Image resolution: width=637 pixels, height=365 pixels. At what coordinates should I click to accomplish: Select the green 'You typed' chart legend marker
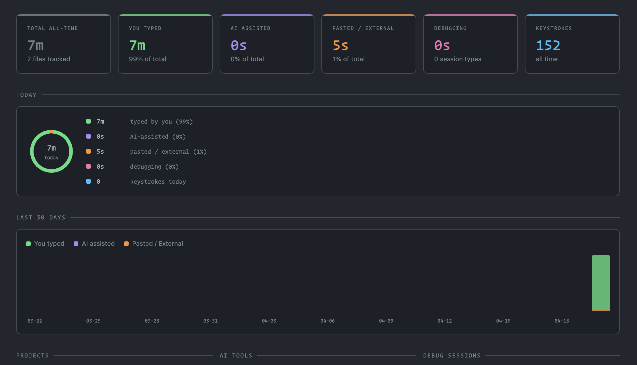[28, 243]
